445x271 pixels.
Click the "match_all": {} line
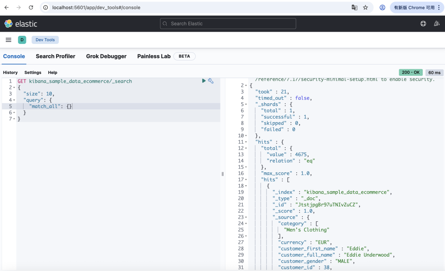[51, 106]
